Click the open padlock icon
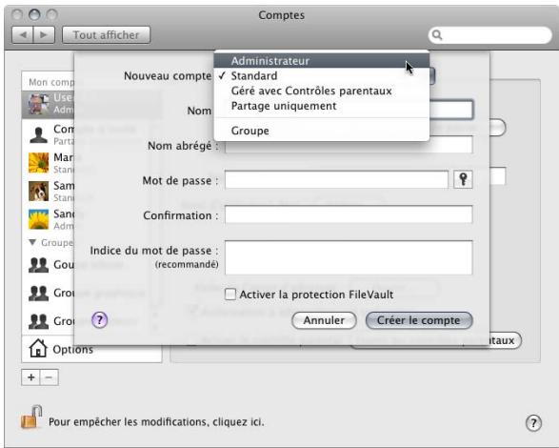This screenshot has height=448, width=559. (x=31, y=417)
